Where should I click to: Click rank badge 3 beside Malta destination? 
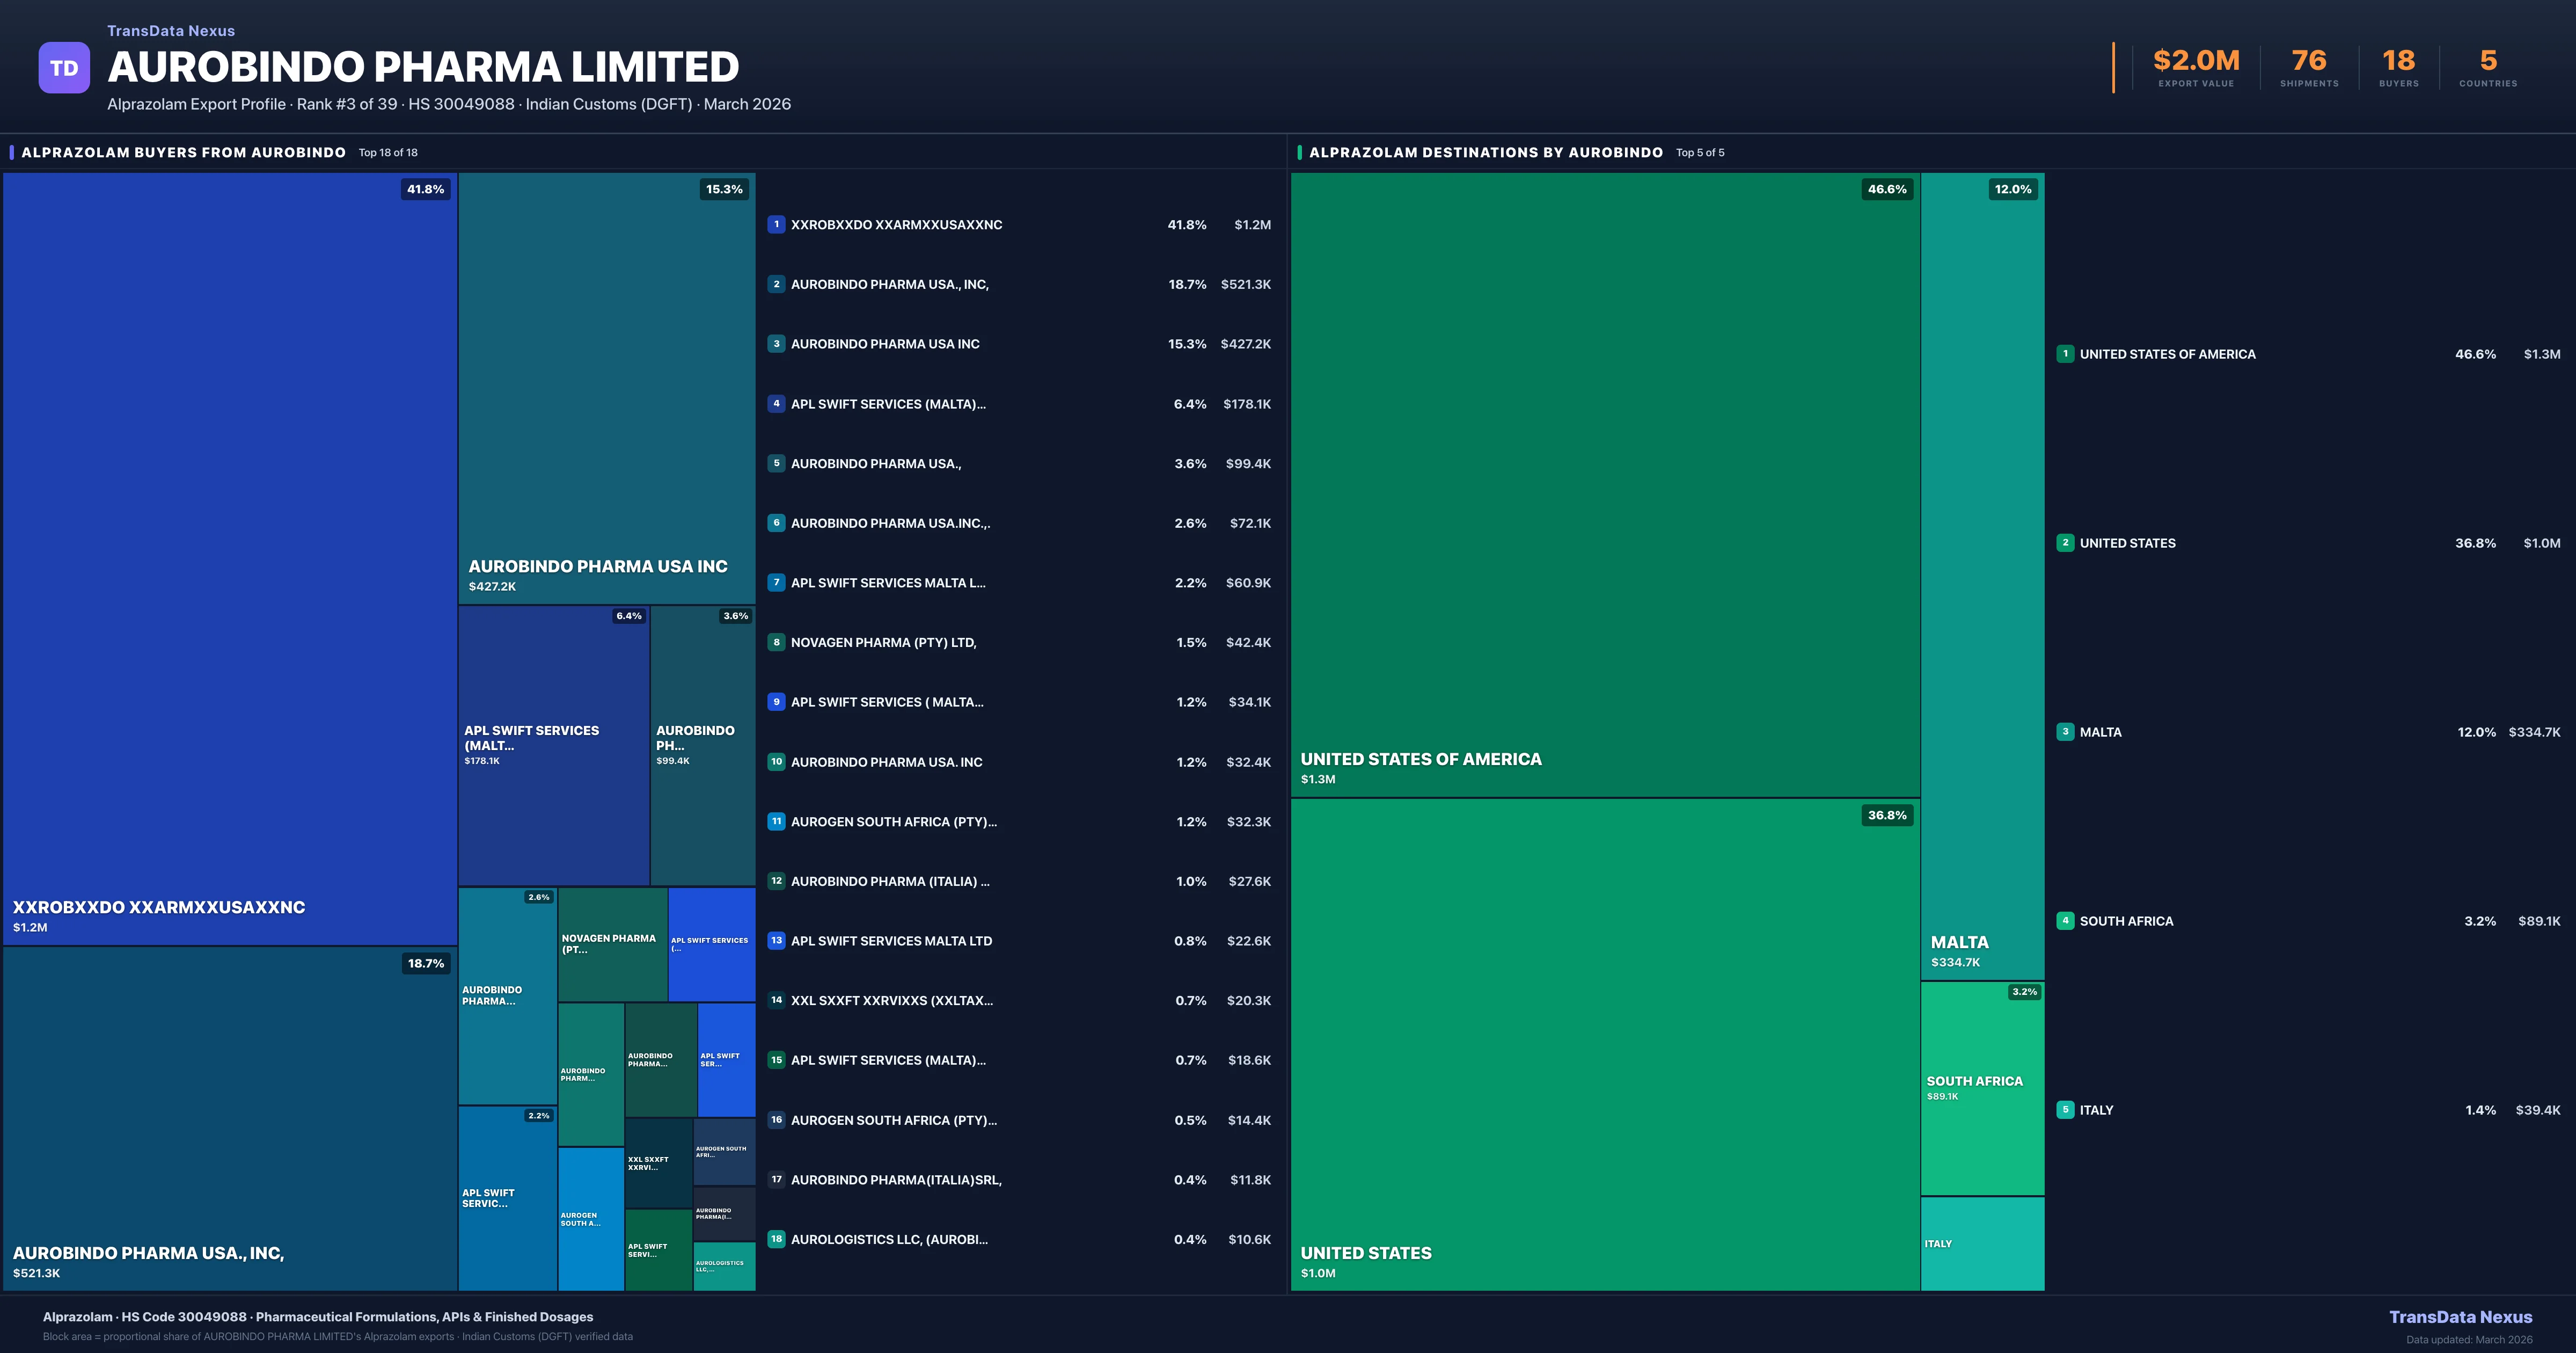(x=2065, y=732)
